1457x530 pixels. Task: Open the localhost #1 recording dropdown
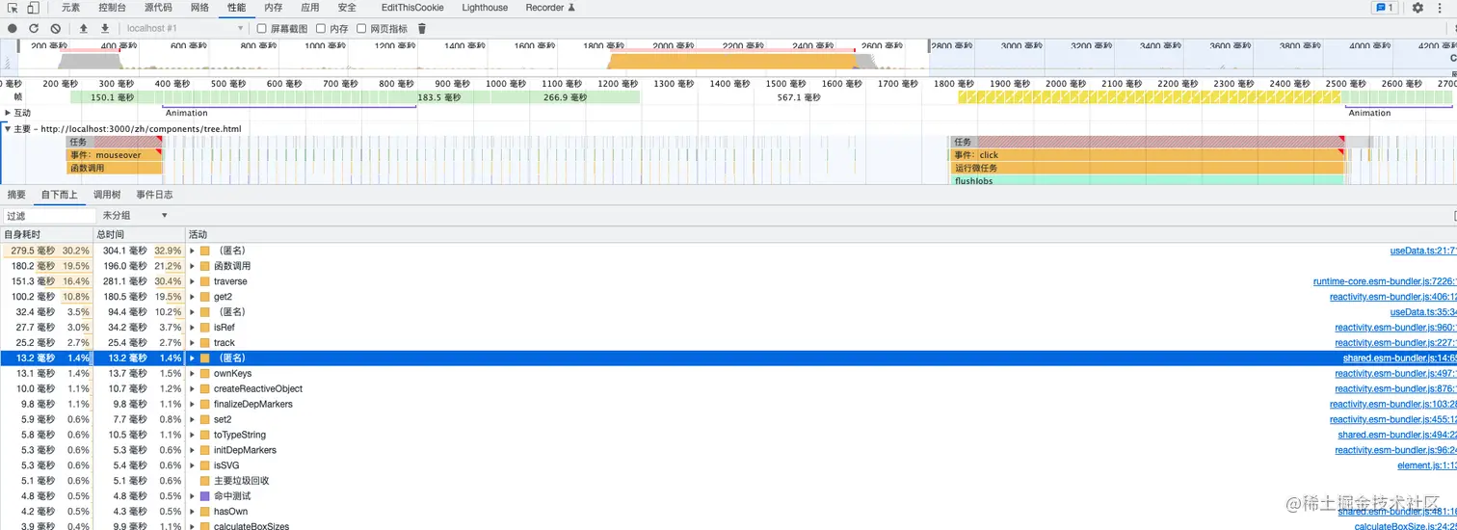(x=184, y=29)
